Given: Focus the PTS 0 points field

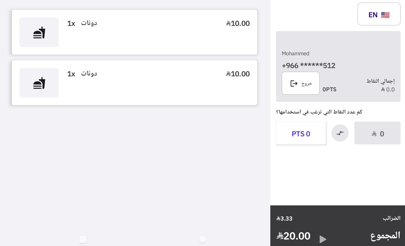Looking at the screenshot, I should pos(301,134).
